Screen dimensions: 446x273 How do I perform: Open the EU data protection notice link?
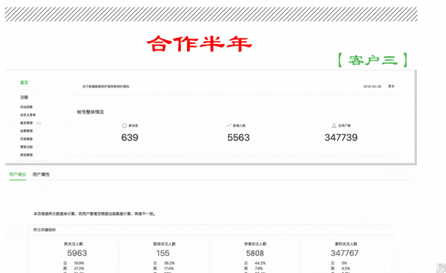click(106, 86)
